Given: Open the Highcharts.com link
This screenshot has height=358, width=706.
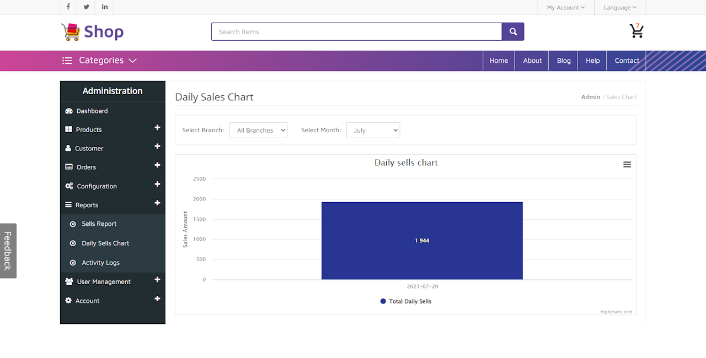Looking at the screenshot, I should click(617, 311).
